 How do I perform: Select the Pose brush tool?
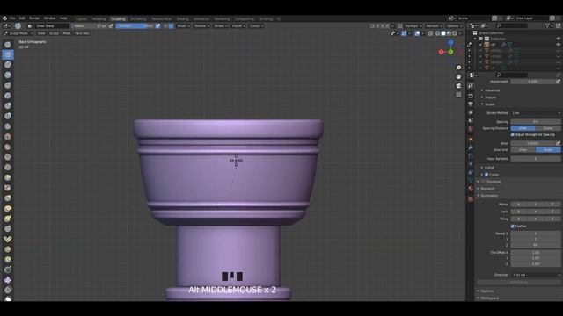tap(8, 239)
